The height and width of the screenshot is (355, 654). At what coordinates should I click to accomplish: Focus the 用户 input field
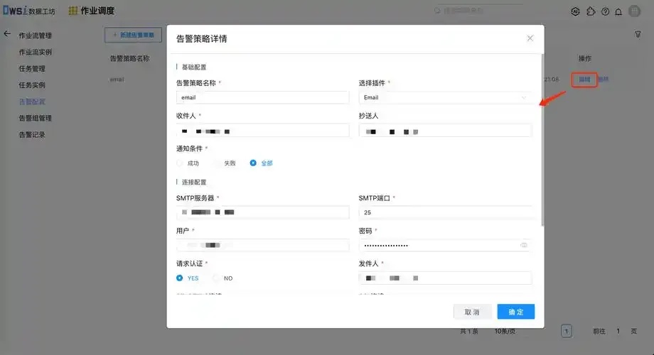tap(263, 245)
